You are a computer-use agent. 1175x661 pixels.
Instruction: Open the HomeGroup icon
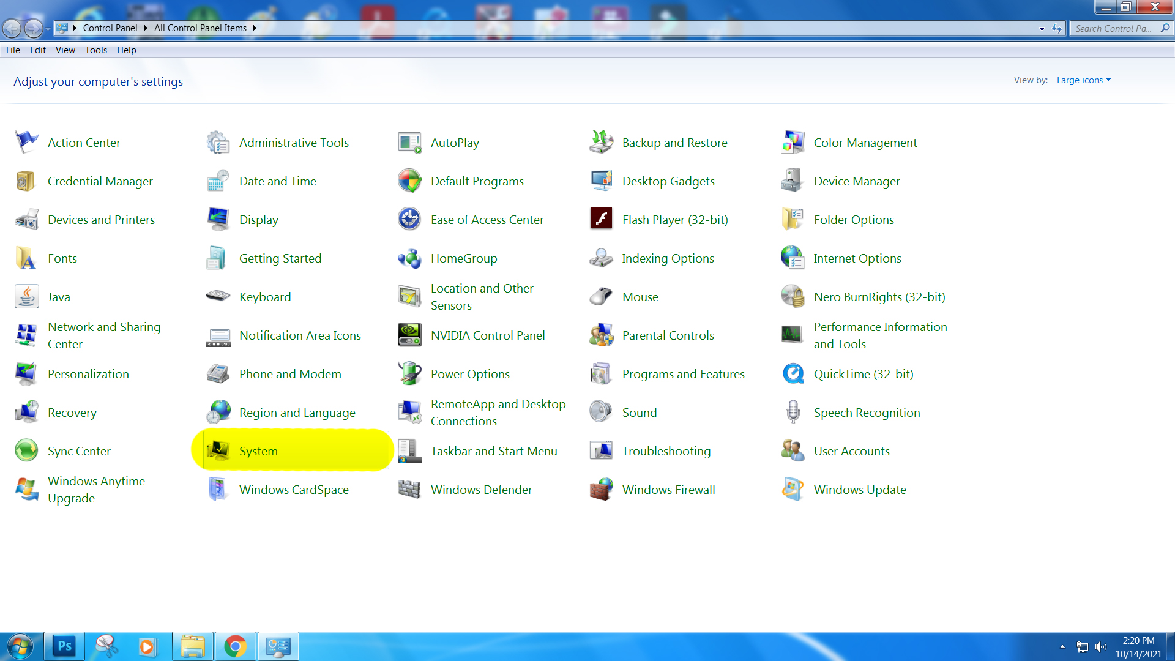[x=409, y=258]
